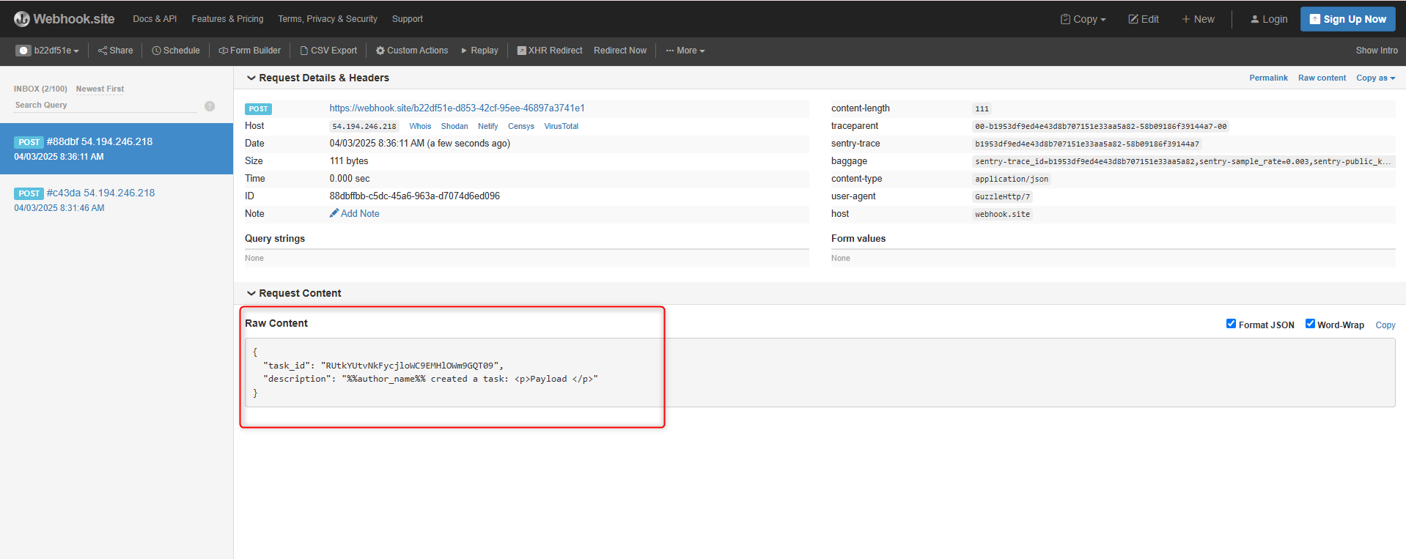Open the Form Builder tool
This screenshot has height=559, width=1406.
tap(250, 51)
